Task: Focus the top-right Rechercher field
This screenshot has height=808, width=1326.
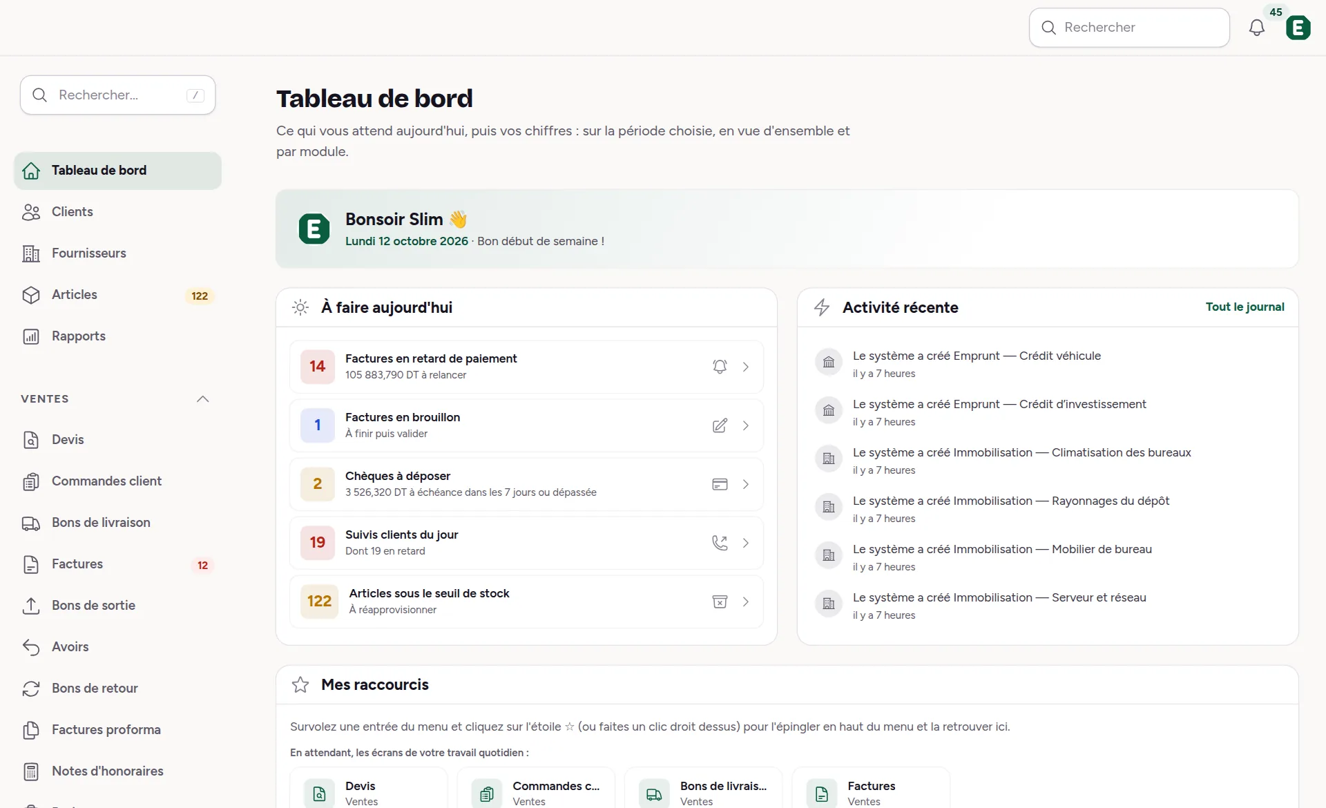Action: [1129, 28]
